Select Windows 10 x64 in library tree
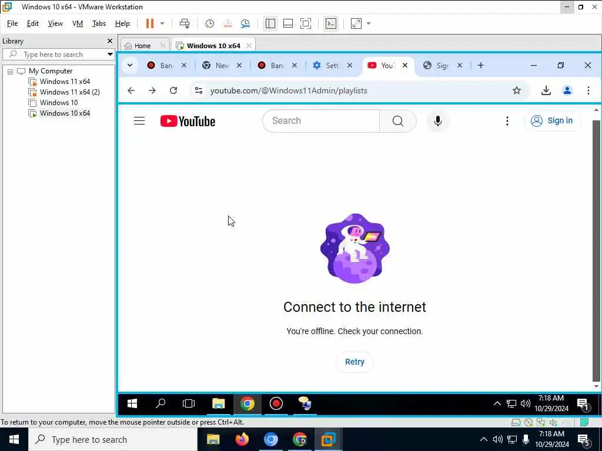The width and height of the screenshot is (602, 451). point(65,113)
